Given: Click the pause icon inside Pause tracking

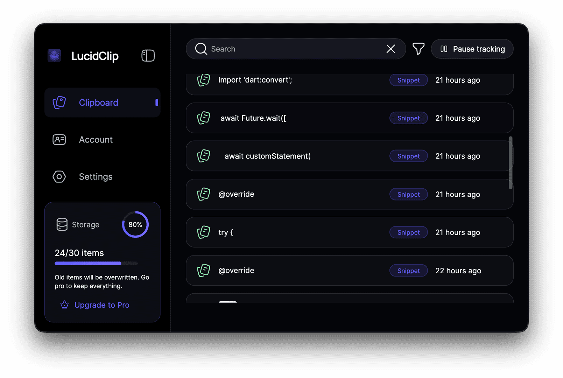Looking at the screenshot, I should click(x=444, y=49).
